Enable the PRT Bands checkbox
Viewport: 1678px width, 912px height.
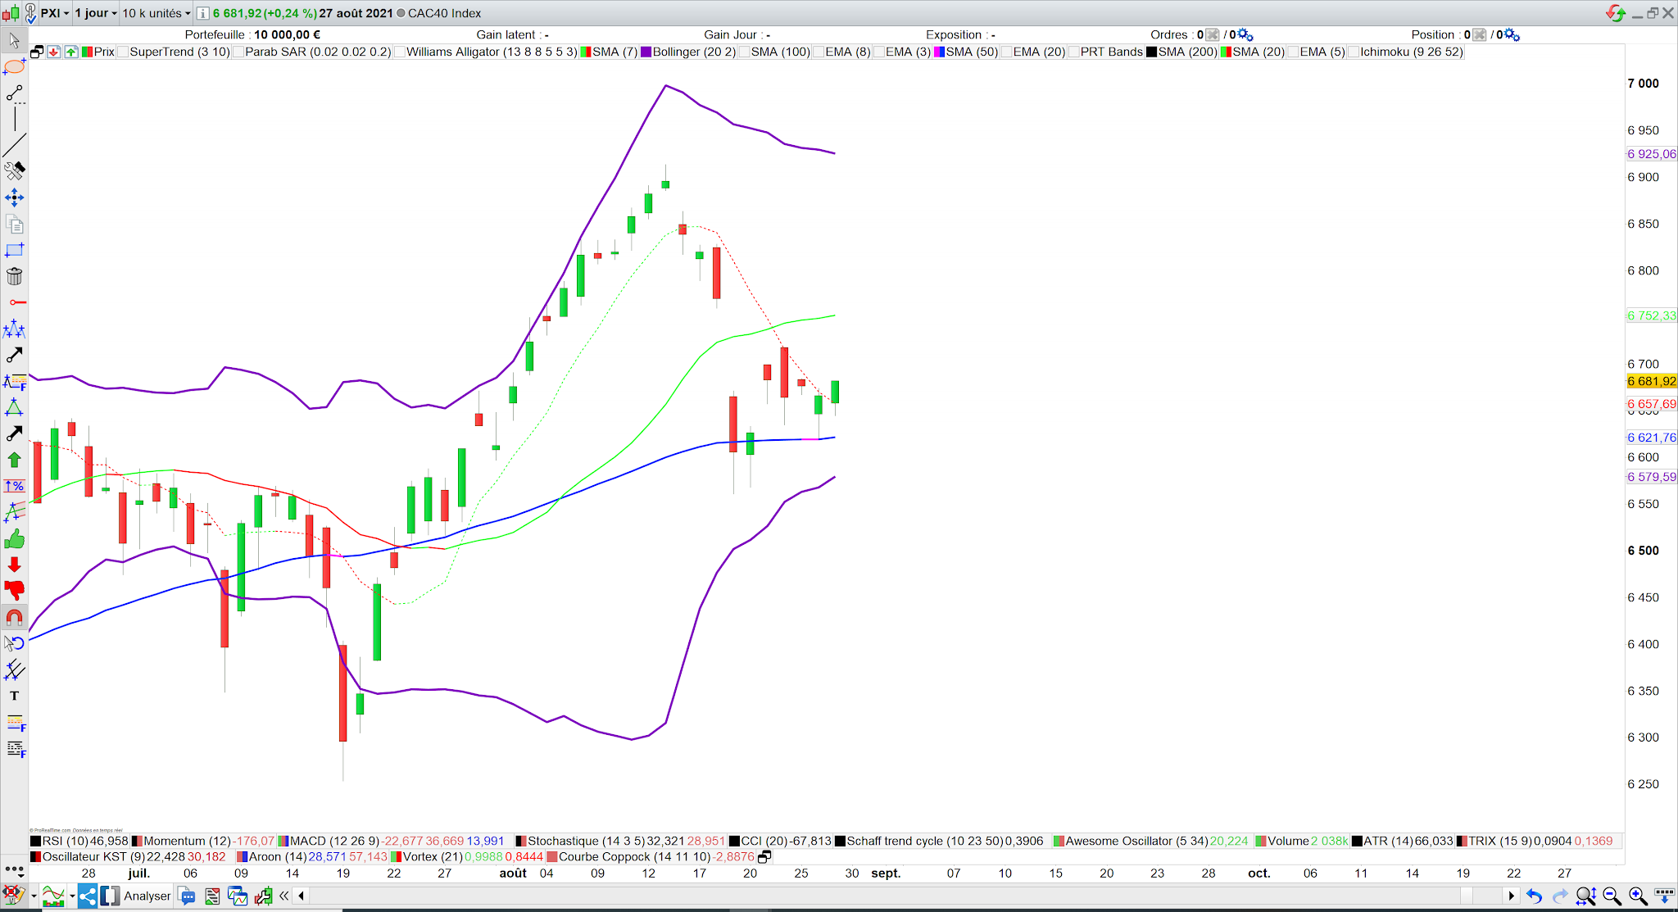(x=1073, y=52)
